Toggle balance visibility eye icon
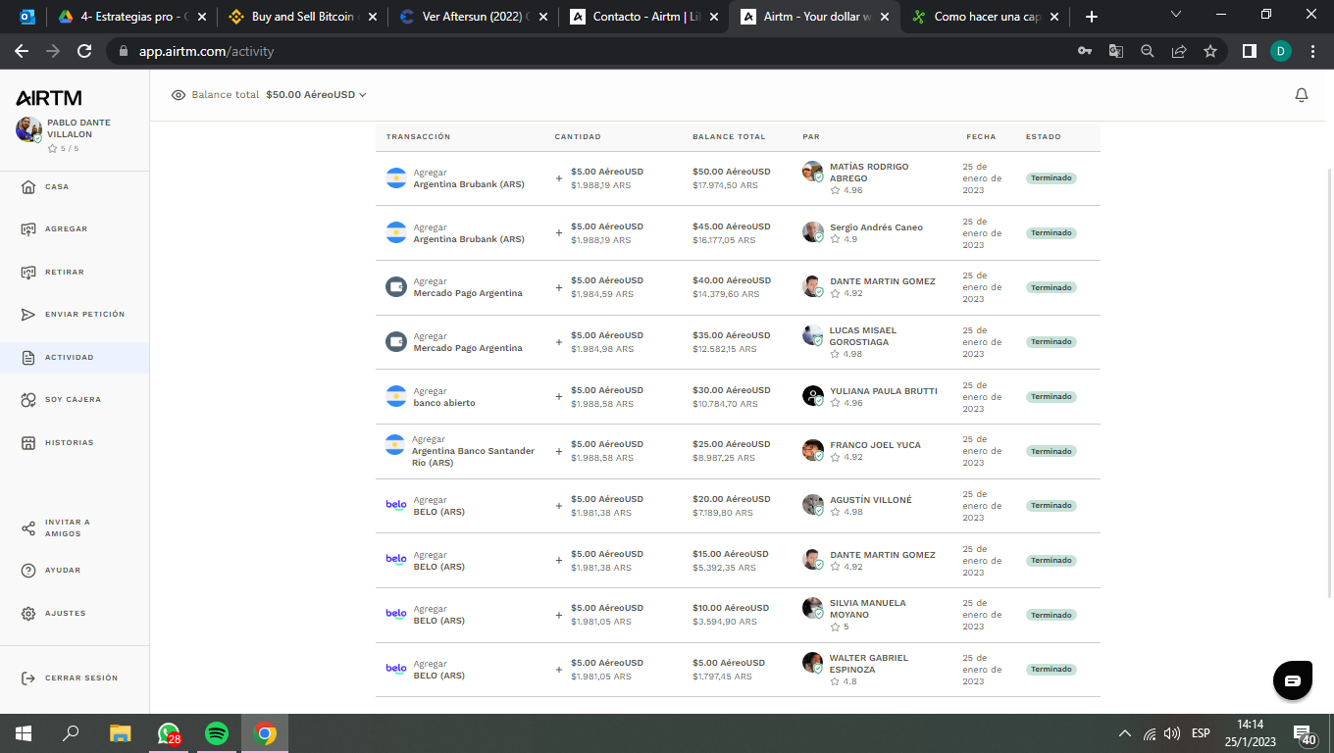This screenshot has width=1334, height=753. [179, 95]
